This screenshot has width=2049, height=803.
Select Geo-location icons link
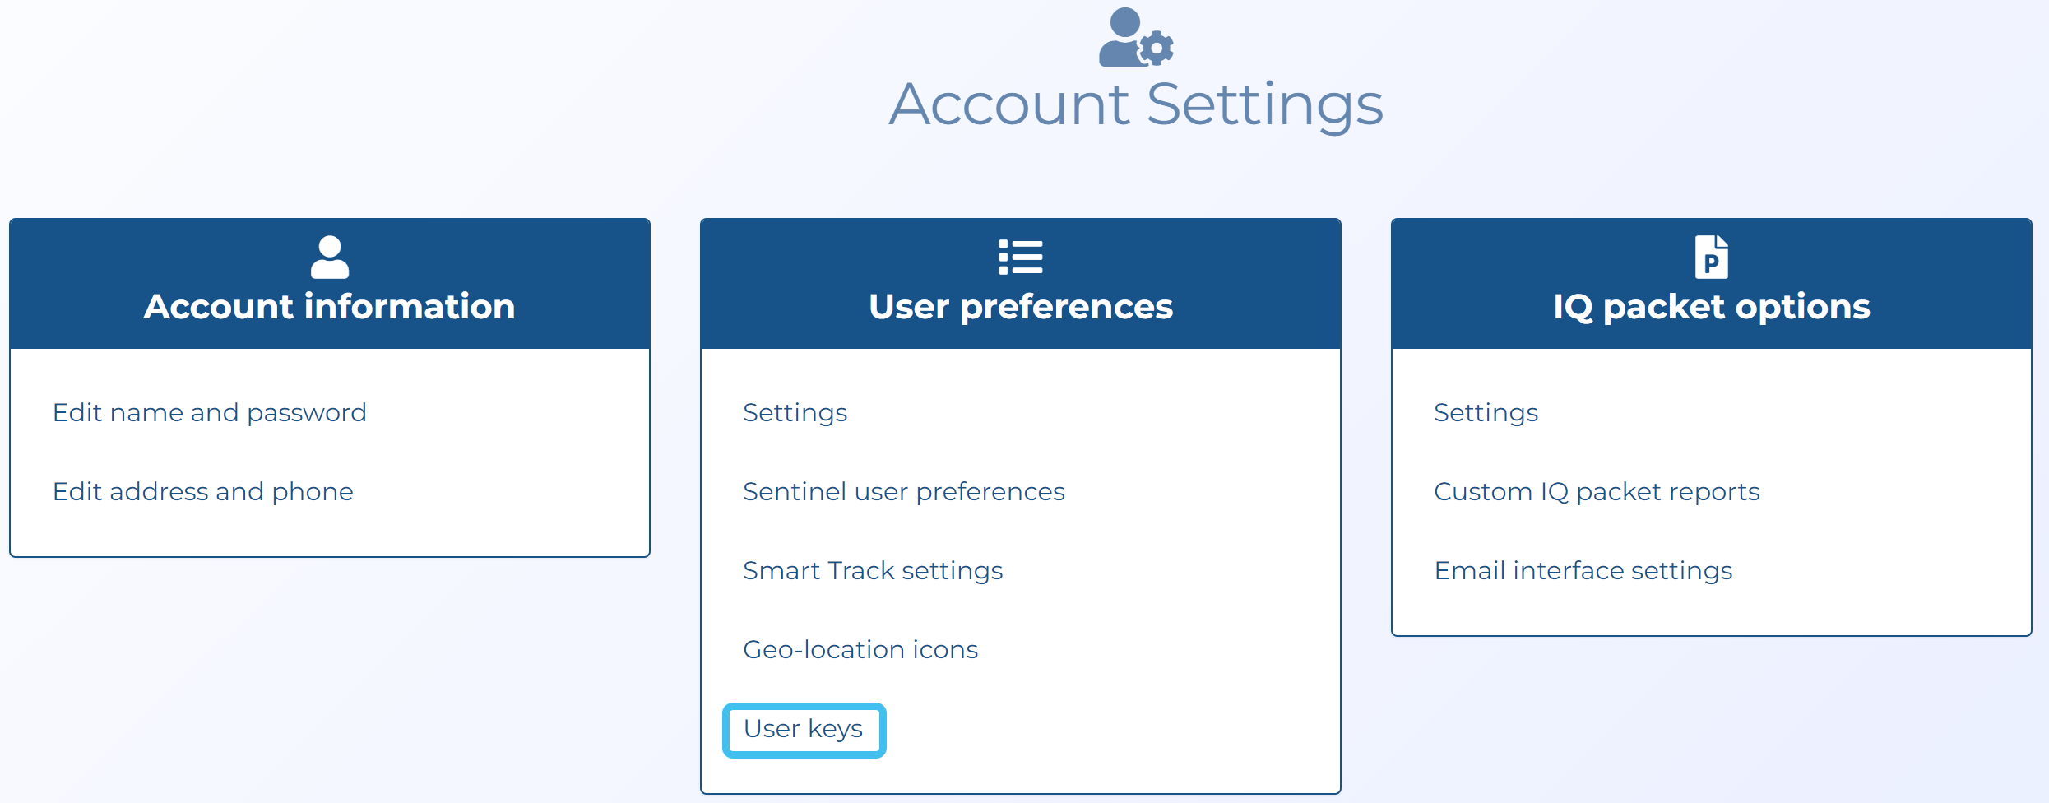860,649
